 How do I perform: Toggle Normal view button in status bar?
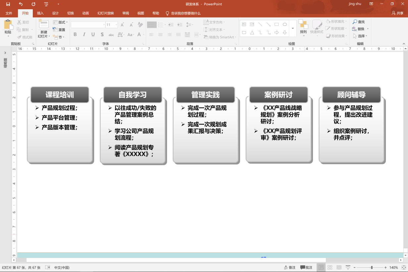coord(321,267)
